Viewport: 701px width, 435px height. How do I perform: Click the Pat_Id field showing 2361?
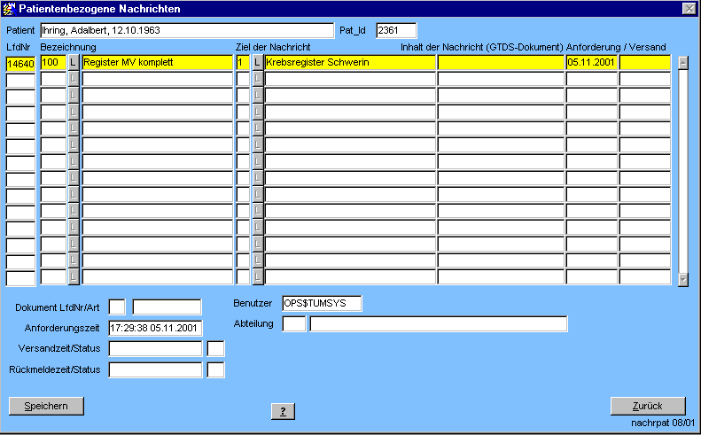pos(395,31)
